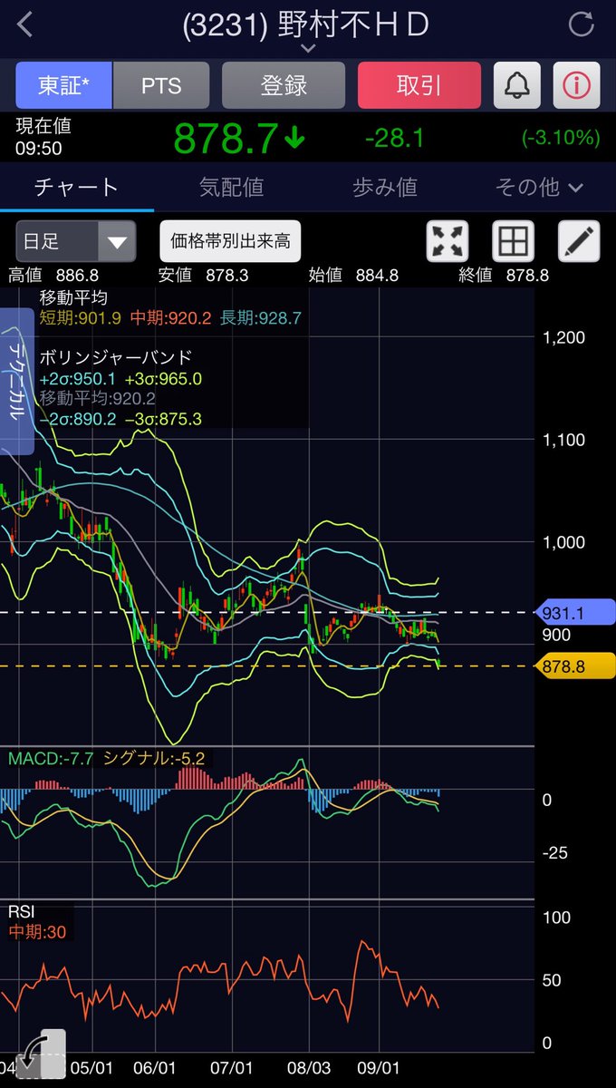Tap the red 取引 trade button
Image resolution: width=616 pixels, height=1088 pixels.
coord(419,86)
